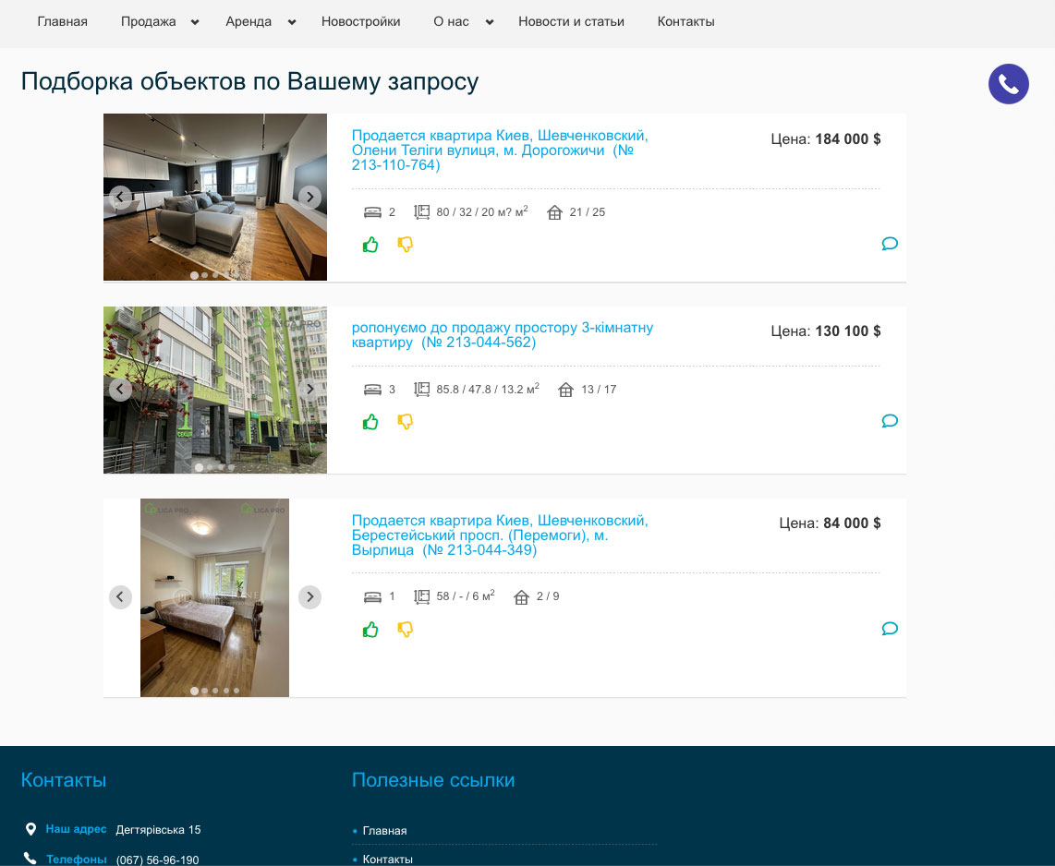Open comment bubble on 84 000 $ listing
Image resolution: width=1055 pixels, height=866 pixels.
[x=890, y=629]
